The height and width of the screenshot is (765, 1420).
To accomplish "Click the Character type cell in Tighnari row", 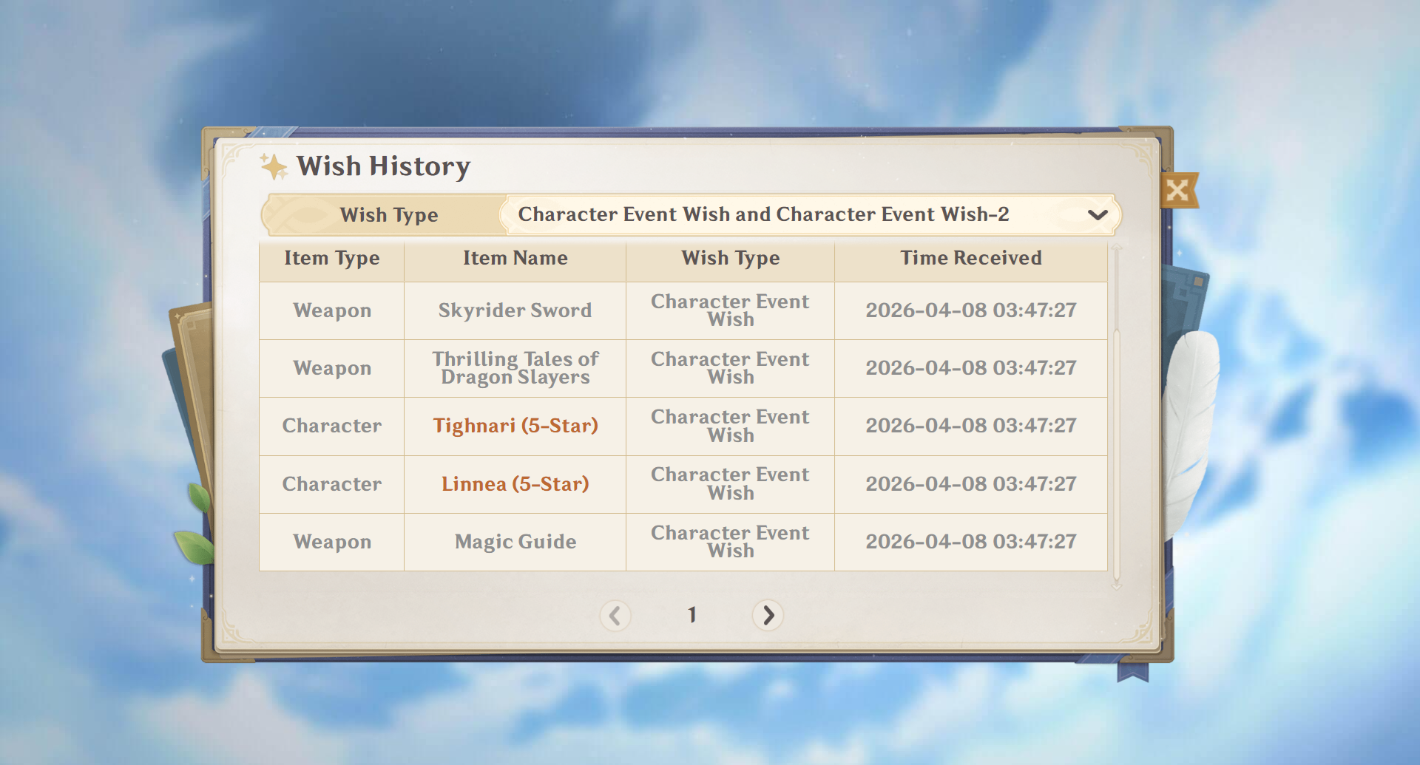I will click(332, 426).
